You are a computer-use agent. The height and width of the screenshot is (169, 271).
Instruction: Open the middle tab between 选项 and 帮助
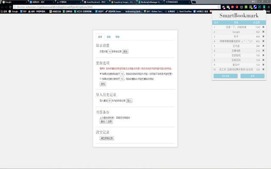109,37
